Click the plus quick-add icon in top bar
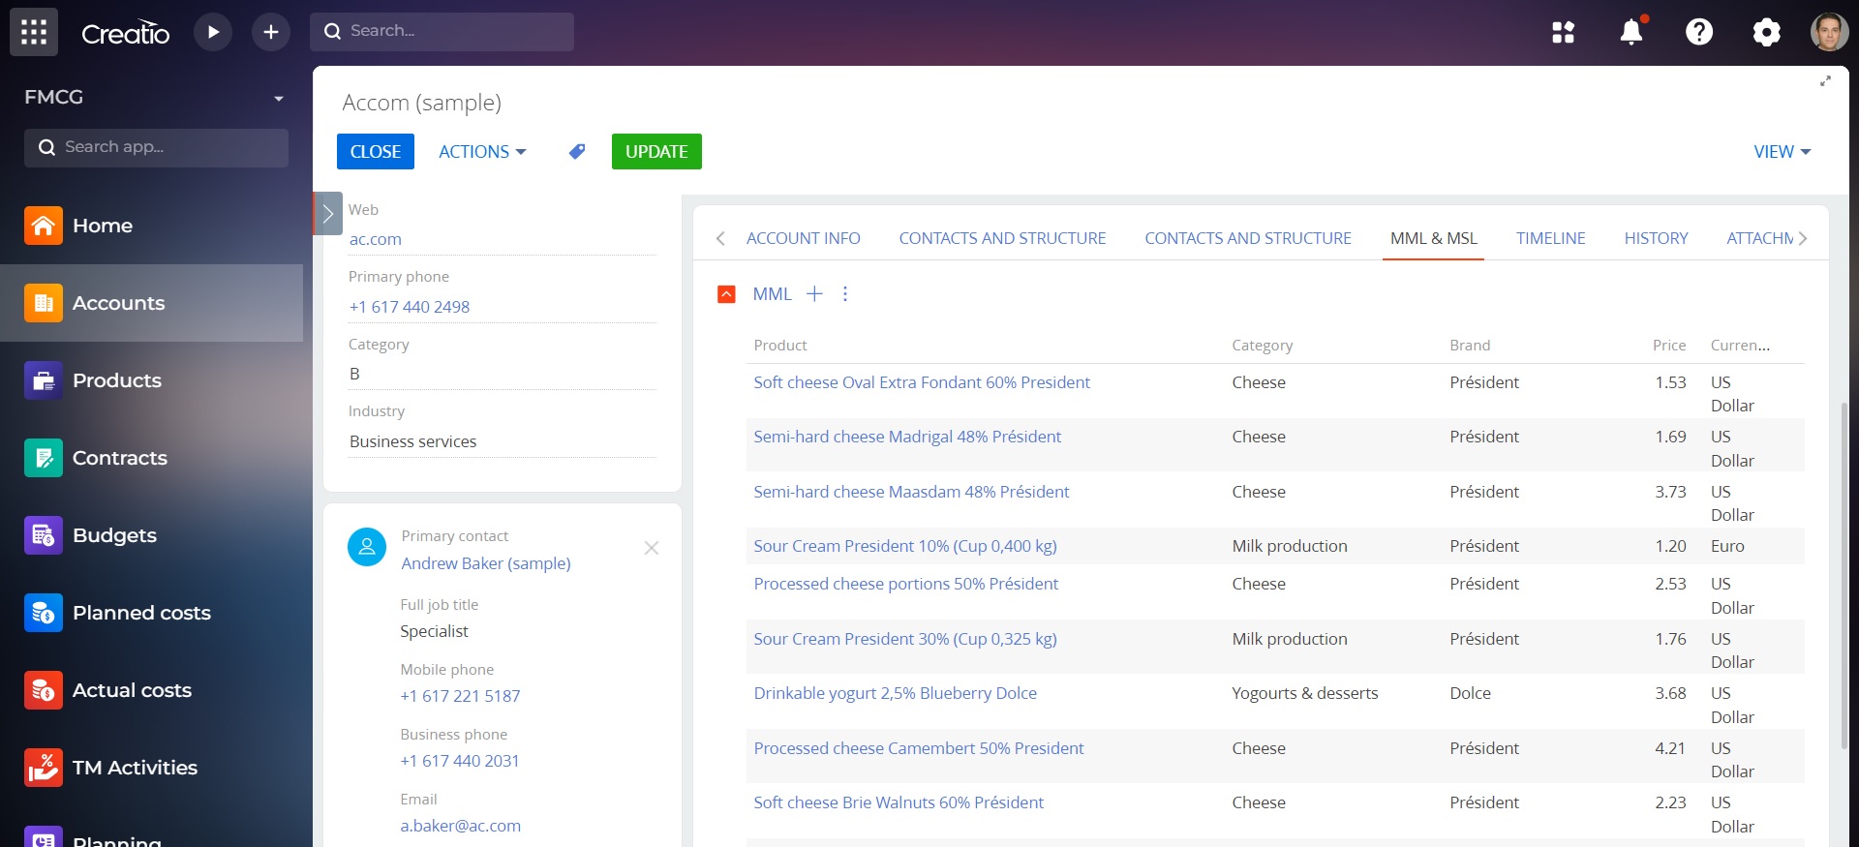The height and width of the screenshot is (847, 1859). click(271, 32)
